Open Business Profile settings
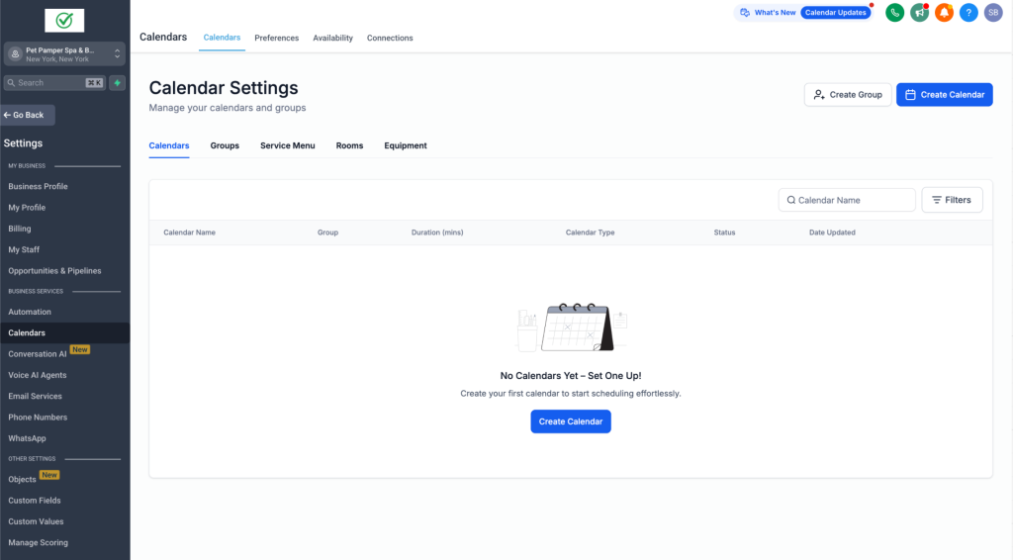The width and height of the screenshot is (1013, 560). pyautogui.click(x=39, y=187)
